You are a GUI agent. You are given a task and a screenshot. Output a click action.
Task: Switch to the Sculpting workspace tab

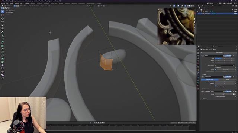(39, 3)
